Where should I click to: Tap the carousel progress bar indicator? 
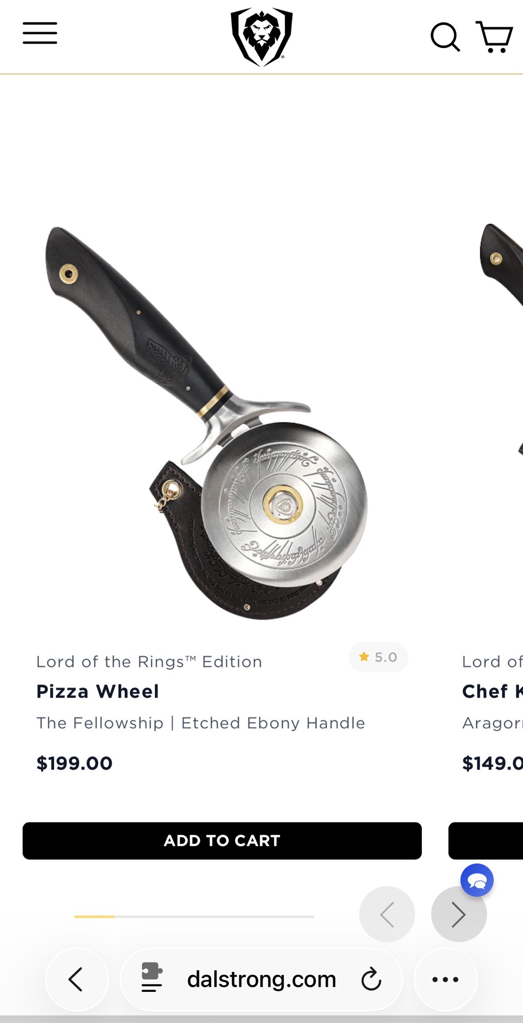[194, 917]
